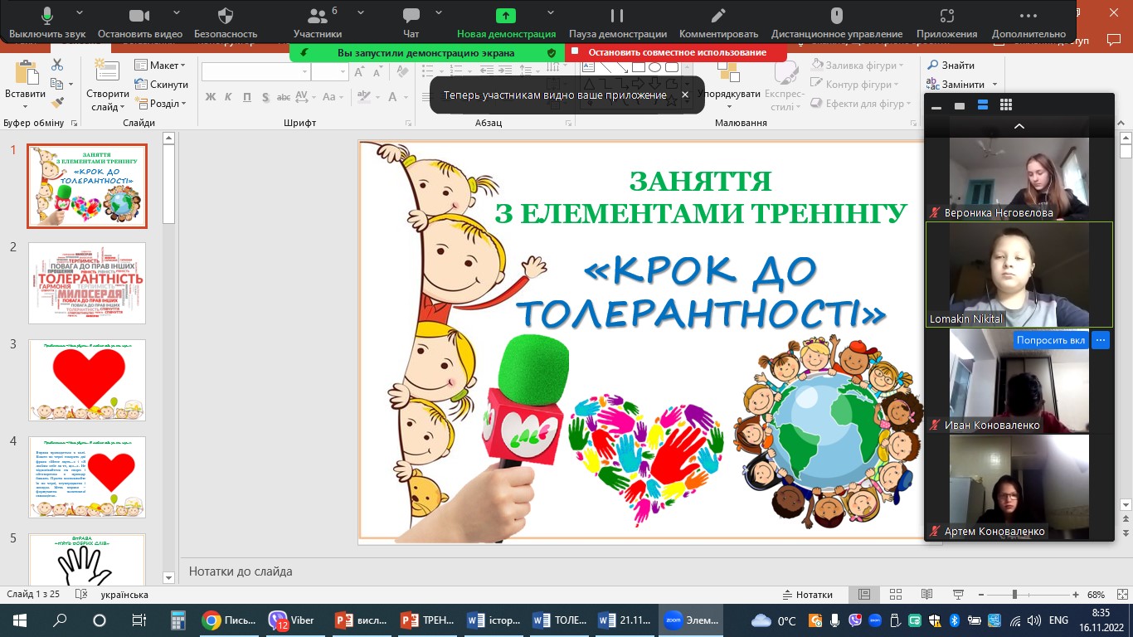Open three-dots menu on Иван Коноваленко video
This screenshot has width=1133, height=637.
point(1101,340)
